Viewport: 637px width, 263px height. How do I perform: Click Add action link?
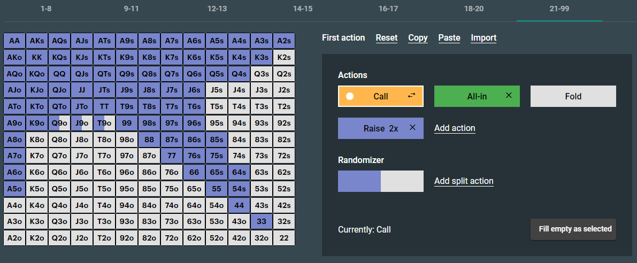pos(455,128)
